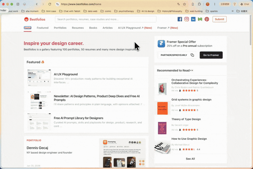The image size is (253, 169).
Task: Click AI UX Playground thumbnail
Action: [x=39, y=78]
